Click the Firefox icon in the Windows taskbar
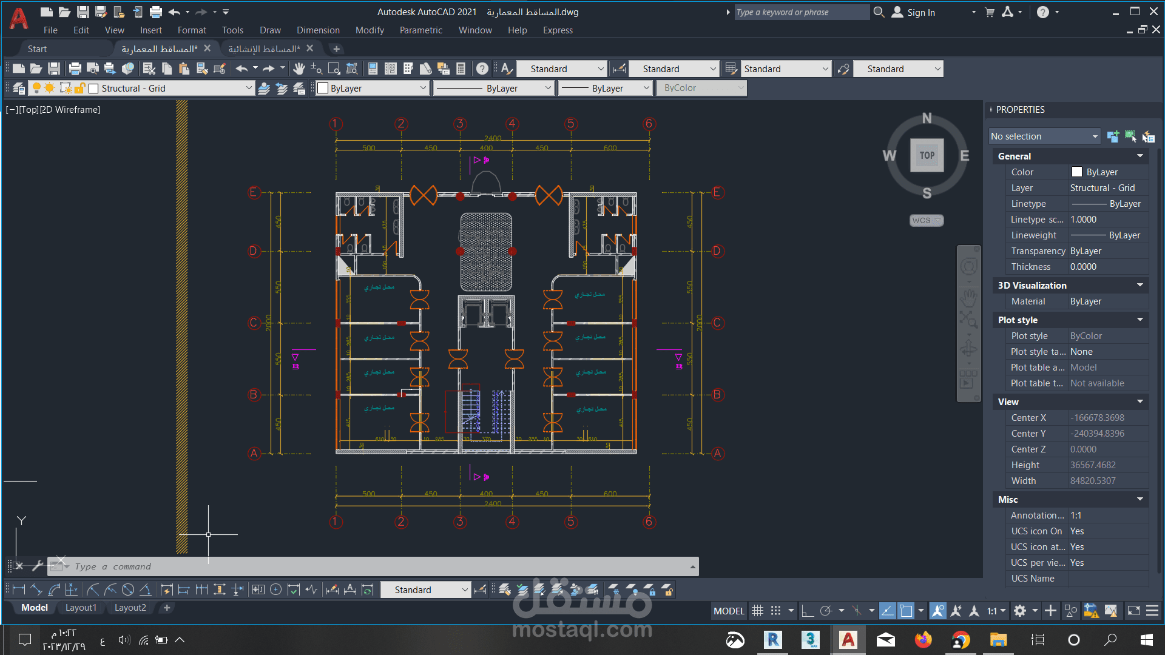1165x655 pixels. 924,640
